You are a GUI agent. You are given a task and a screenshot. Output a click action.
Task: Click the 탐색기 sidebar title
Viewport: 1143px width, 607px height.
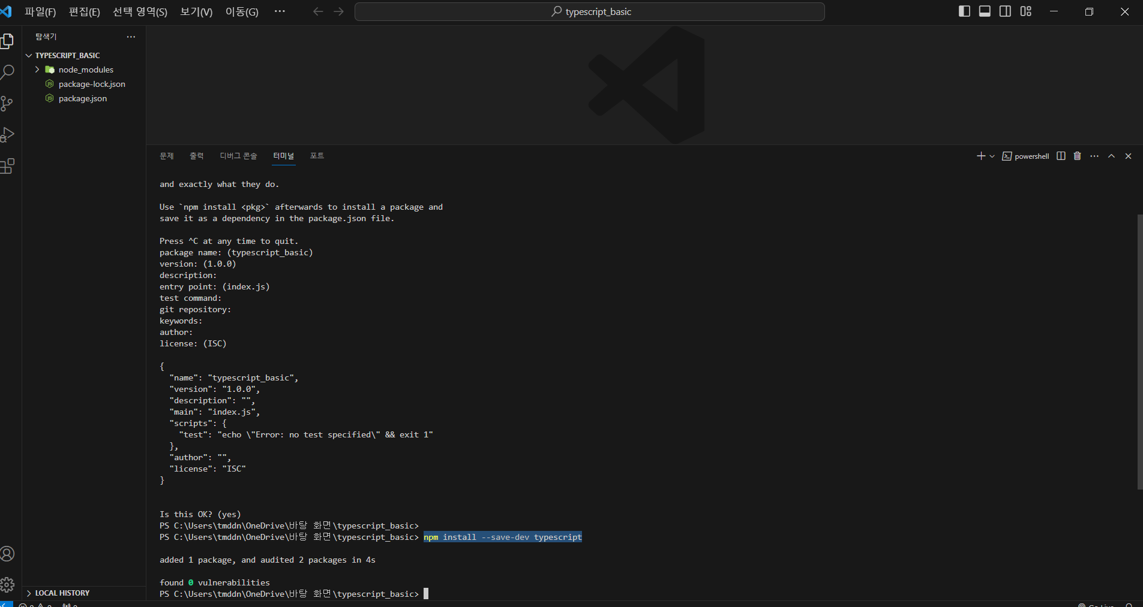click(46, 37)
